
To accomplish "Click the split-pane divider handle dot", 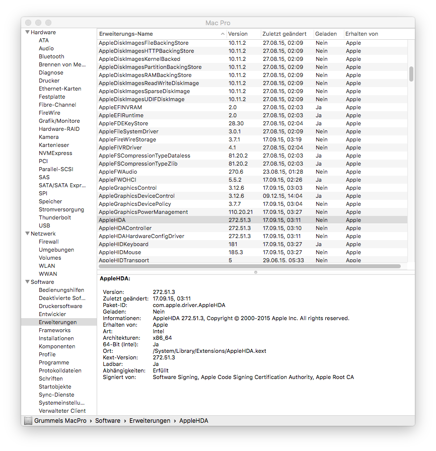I will point(256,272).
